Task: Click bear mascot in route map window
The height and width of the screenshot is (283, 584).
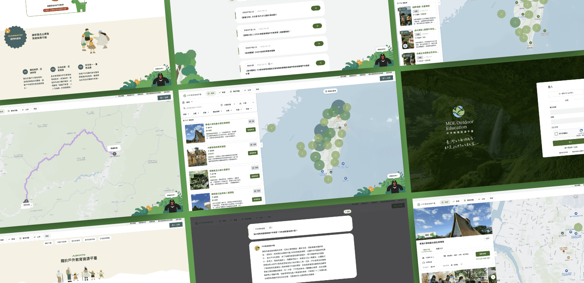Action: click(172, 206)
